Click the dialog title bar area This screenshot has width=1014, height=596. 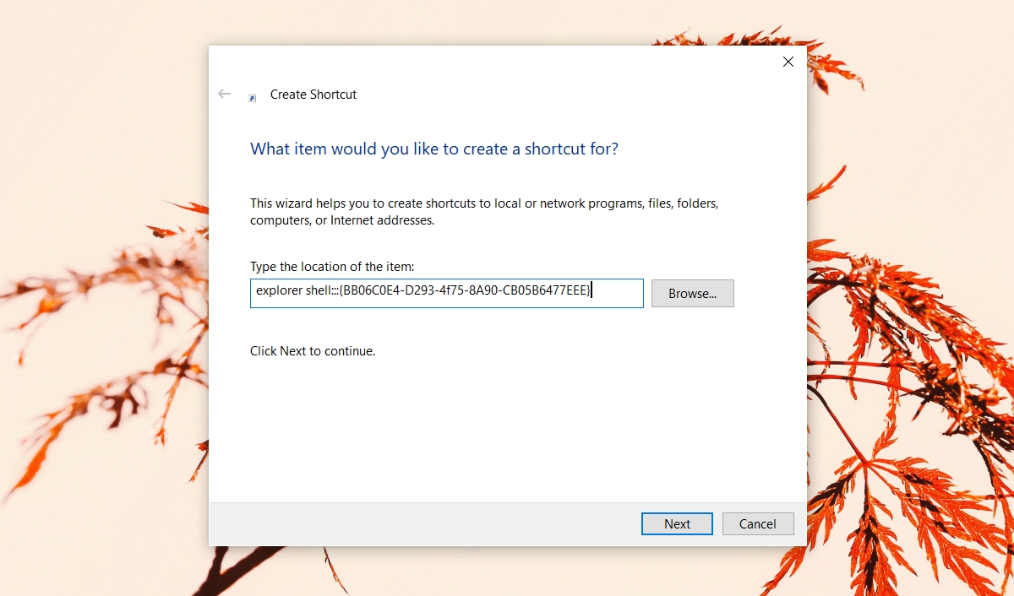pos(507,62)
